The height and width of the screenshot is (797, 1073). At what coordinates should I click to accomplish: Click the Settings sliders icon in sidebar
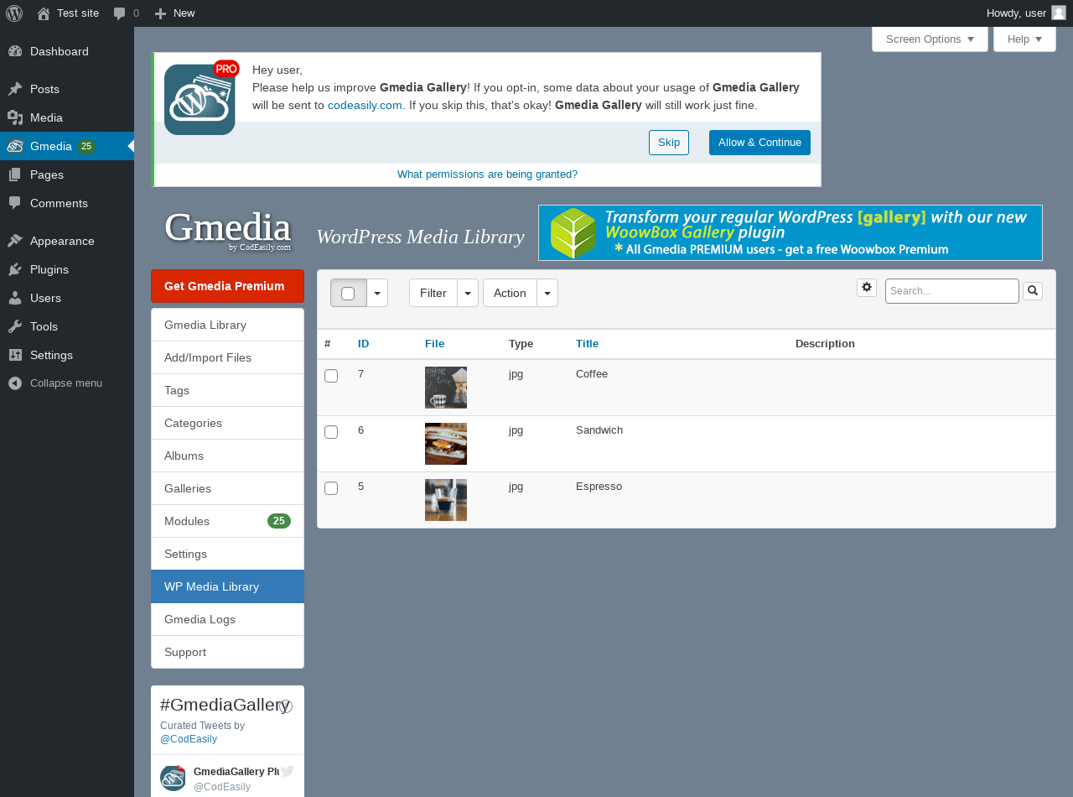(15, 355)
